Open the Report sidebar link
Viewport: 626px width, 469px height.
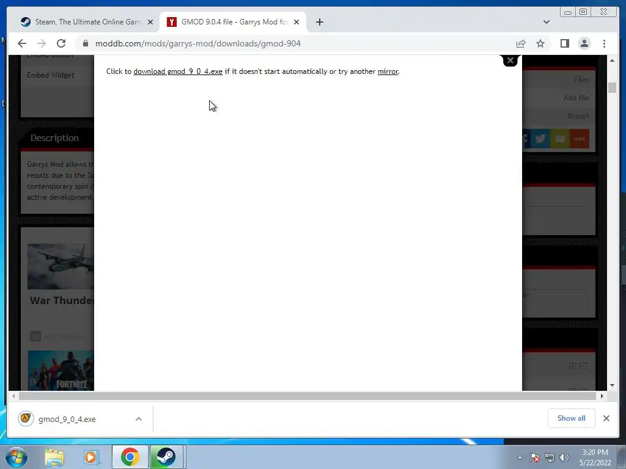click(x=578, y=116)
